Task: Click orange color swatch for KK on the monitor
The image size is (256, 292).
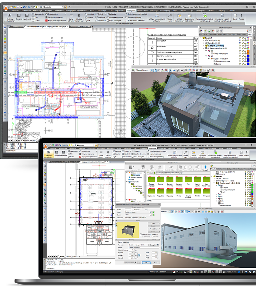Action: [248, 51]
